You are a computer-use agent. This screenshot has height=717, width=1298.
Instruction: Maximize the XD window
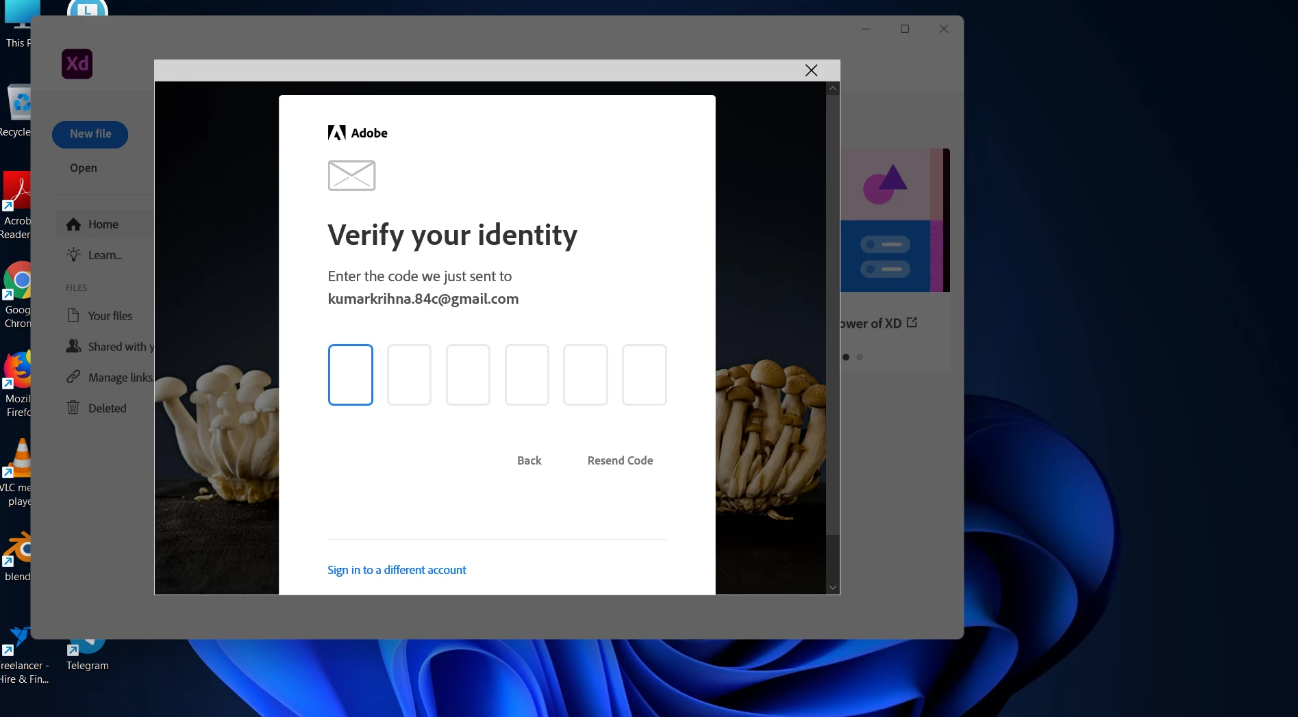point(905,29)
